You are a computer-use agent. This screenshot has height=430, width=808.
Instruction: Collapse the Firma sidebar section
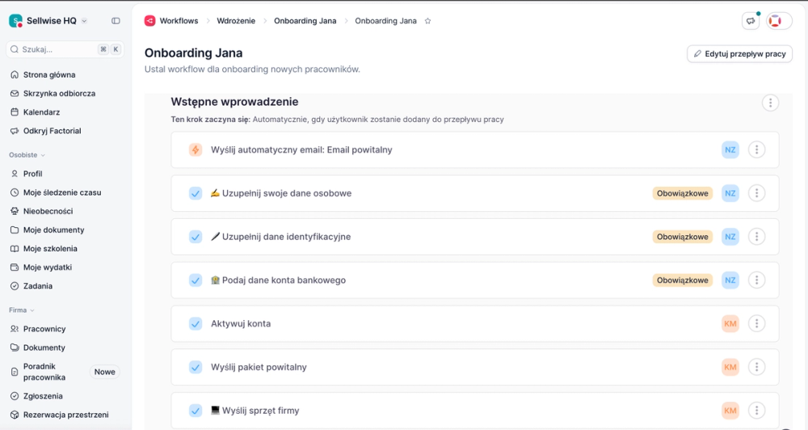22,310
